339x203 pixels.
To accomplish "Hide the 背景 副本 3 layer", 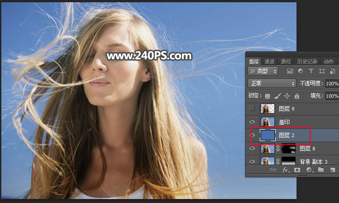I will [x=252, y=161].
